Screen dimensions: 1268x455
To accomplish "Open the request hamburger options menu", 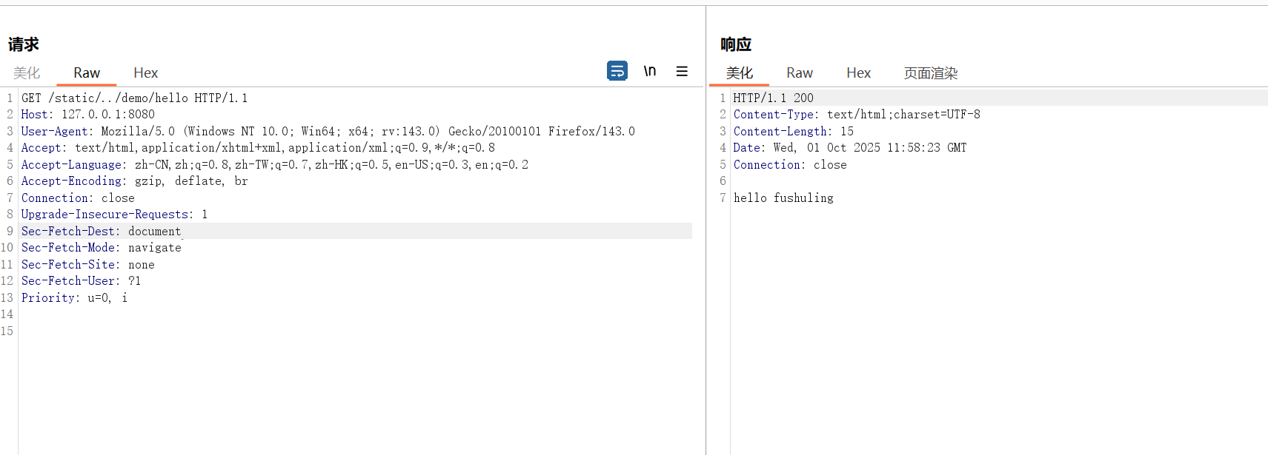I will click(x=682, y=71).
